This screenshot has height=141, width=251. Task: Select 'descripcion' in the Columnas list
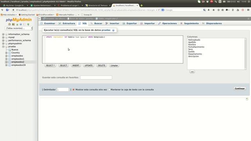point(193,56)
